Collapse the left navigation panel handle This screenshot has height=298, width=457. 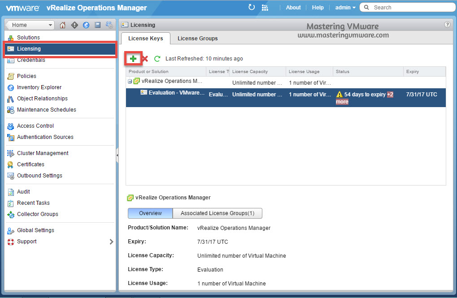117,155
